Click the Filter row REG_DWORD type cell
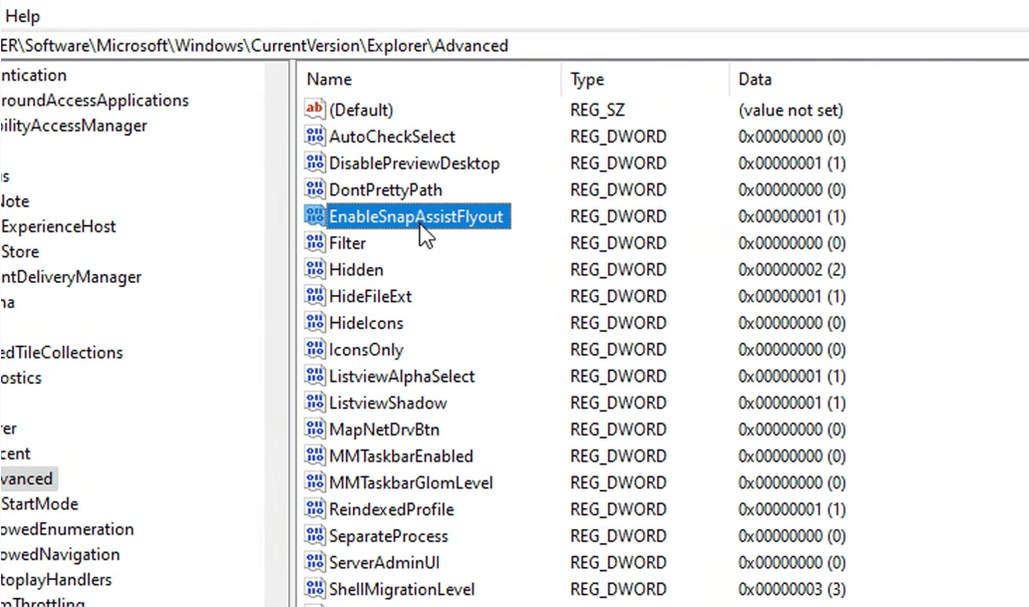Image resolution: width=1029 pixels, height=607 pixels. point(618,243)
